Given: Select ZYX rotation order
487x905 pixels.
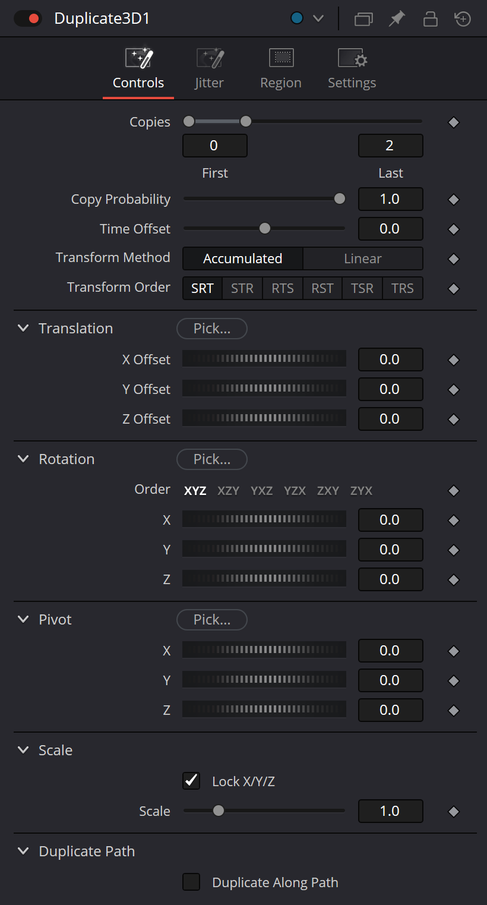Looking at the screenshot, I should (361, 491).
